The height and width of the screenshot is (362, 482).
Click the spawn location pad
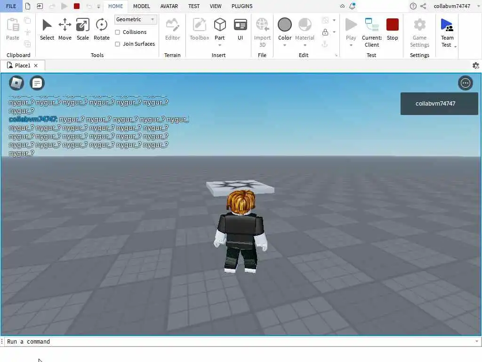tap(240, 186)
